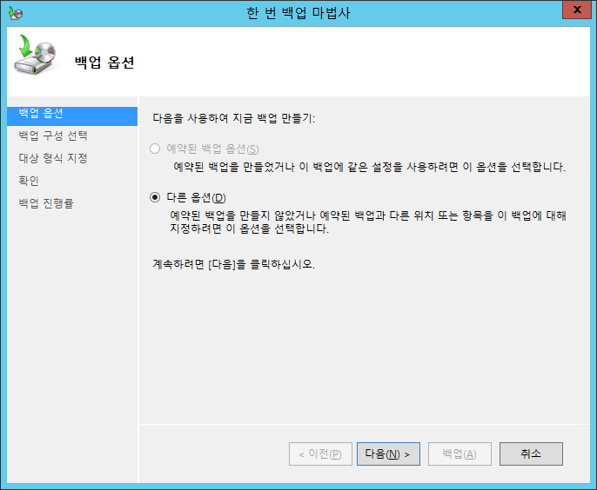Image resolution: width=597 pixels, height=490 pixels.
Task: Click the description under 예약된 백업 옵션
Action: [369, 167]
